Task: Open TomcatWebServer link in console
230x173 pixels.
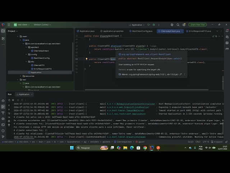Action: [x=135, y=111]
